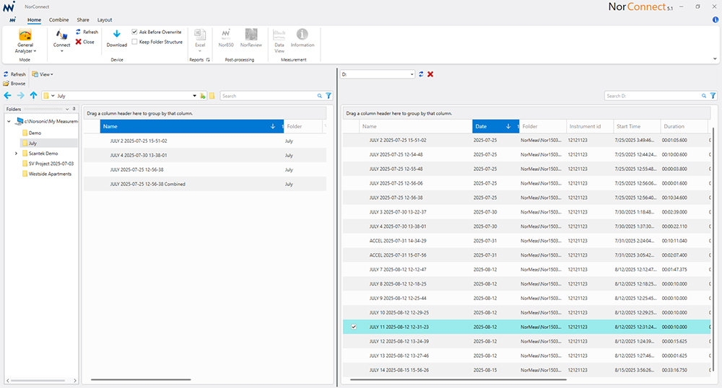Open General Analyzer mode selector
The image size is (722, 388).
pos(25,41)
